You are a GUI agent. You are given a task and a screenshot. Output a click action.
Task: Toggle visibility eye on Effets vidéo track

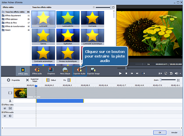coord(5,108)
